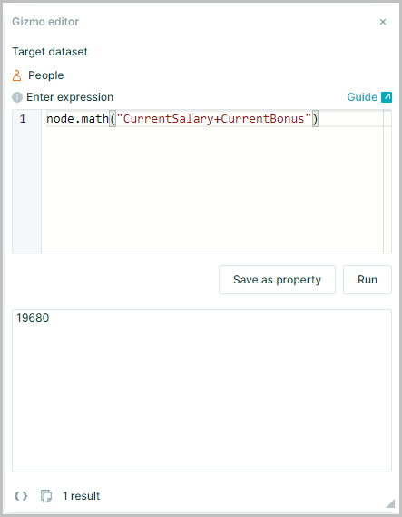Copy results using the clipboard icon
Image resolution: width=402 pixels, height=517 pixels.
(x=46, y=495)
